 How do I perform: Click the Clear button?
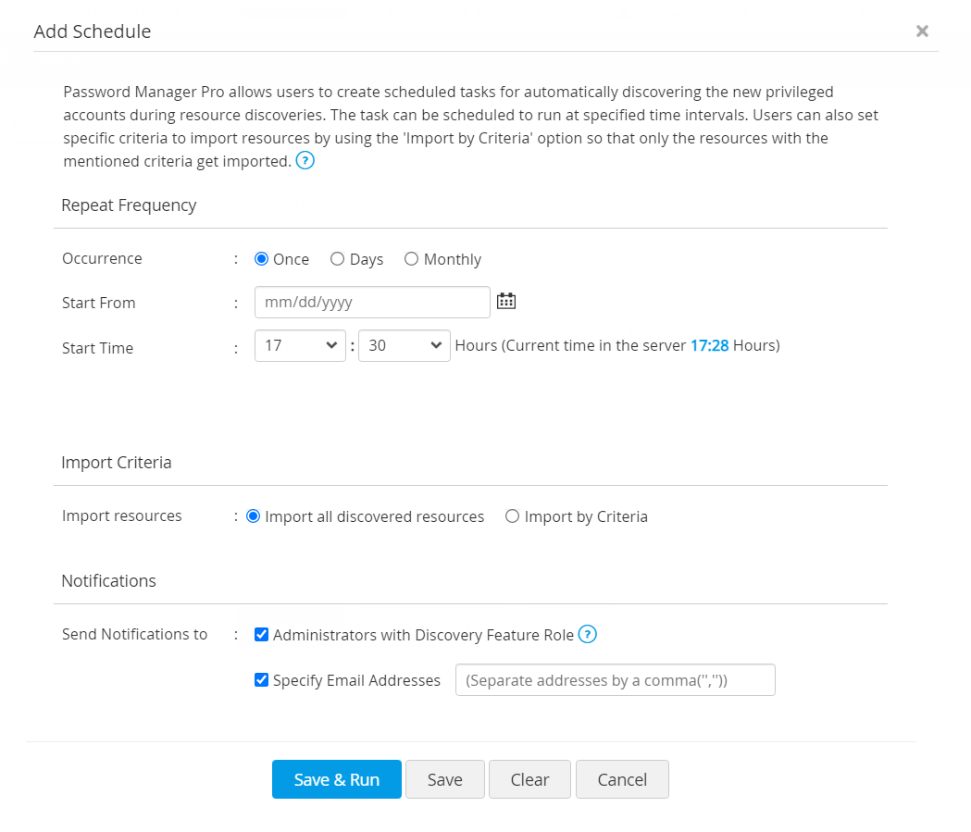pyautogui.click(x=529, y=779)
